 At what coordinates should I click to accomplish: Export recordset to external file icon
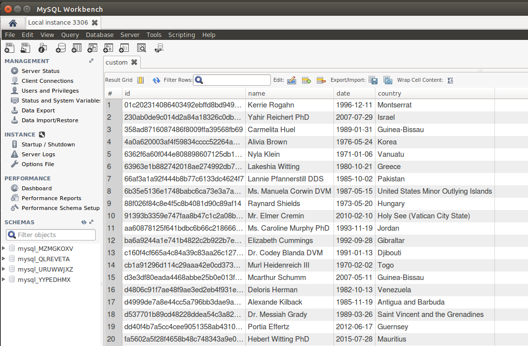373,80
